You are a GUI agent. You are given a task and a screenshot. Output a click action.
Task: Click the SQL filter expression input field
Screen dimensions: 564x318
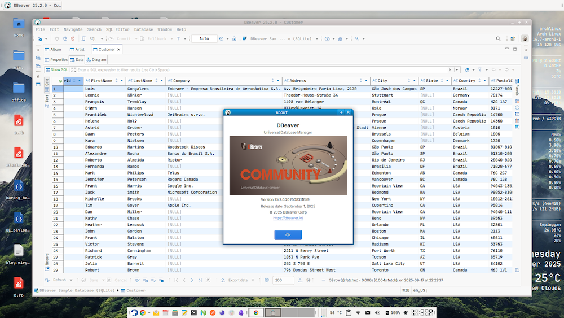coord(254,69)
